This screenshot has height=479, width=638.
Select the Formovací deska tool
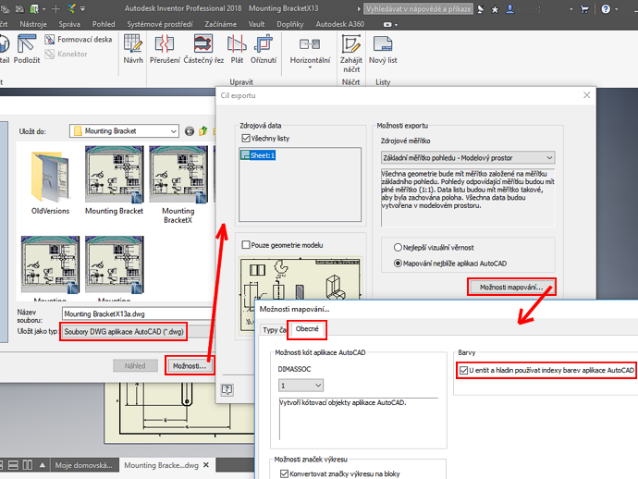(x=78, y=40)
